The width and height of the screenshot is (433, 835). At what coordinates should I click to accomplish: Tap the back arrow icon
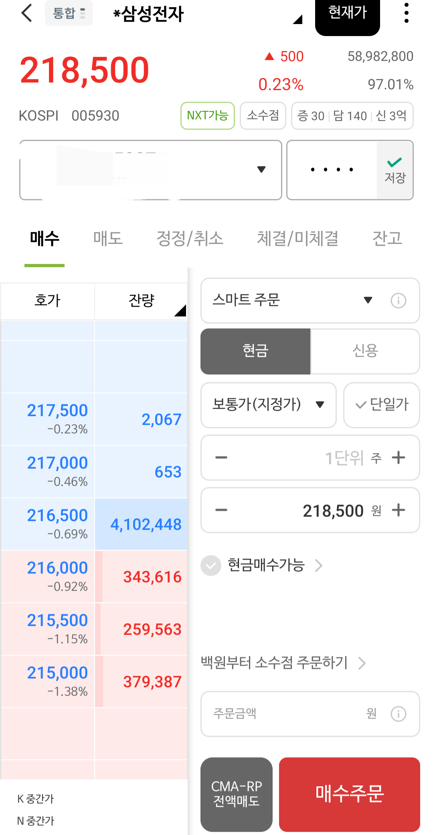coord(26,13)
